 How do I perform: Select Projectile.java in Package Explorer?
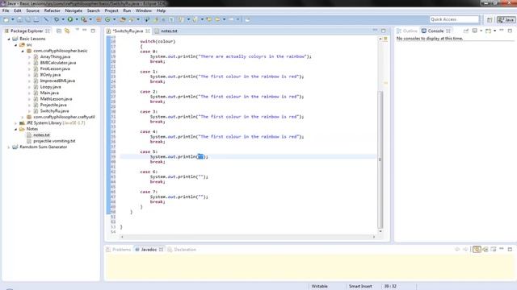point(53,105)
